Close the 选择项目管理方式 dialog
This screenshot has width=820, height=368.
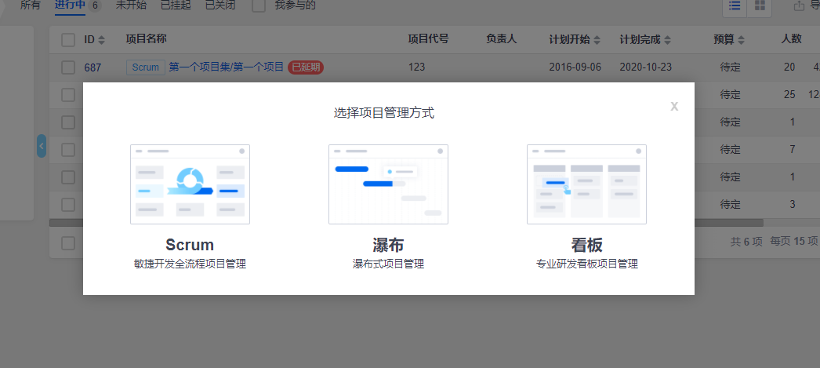[x=674, y=107]
